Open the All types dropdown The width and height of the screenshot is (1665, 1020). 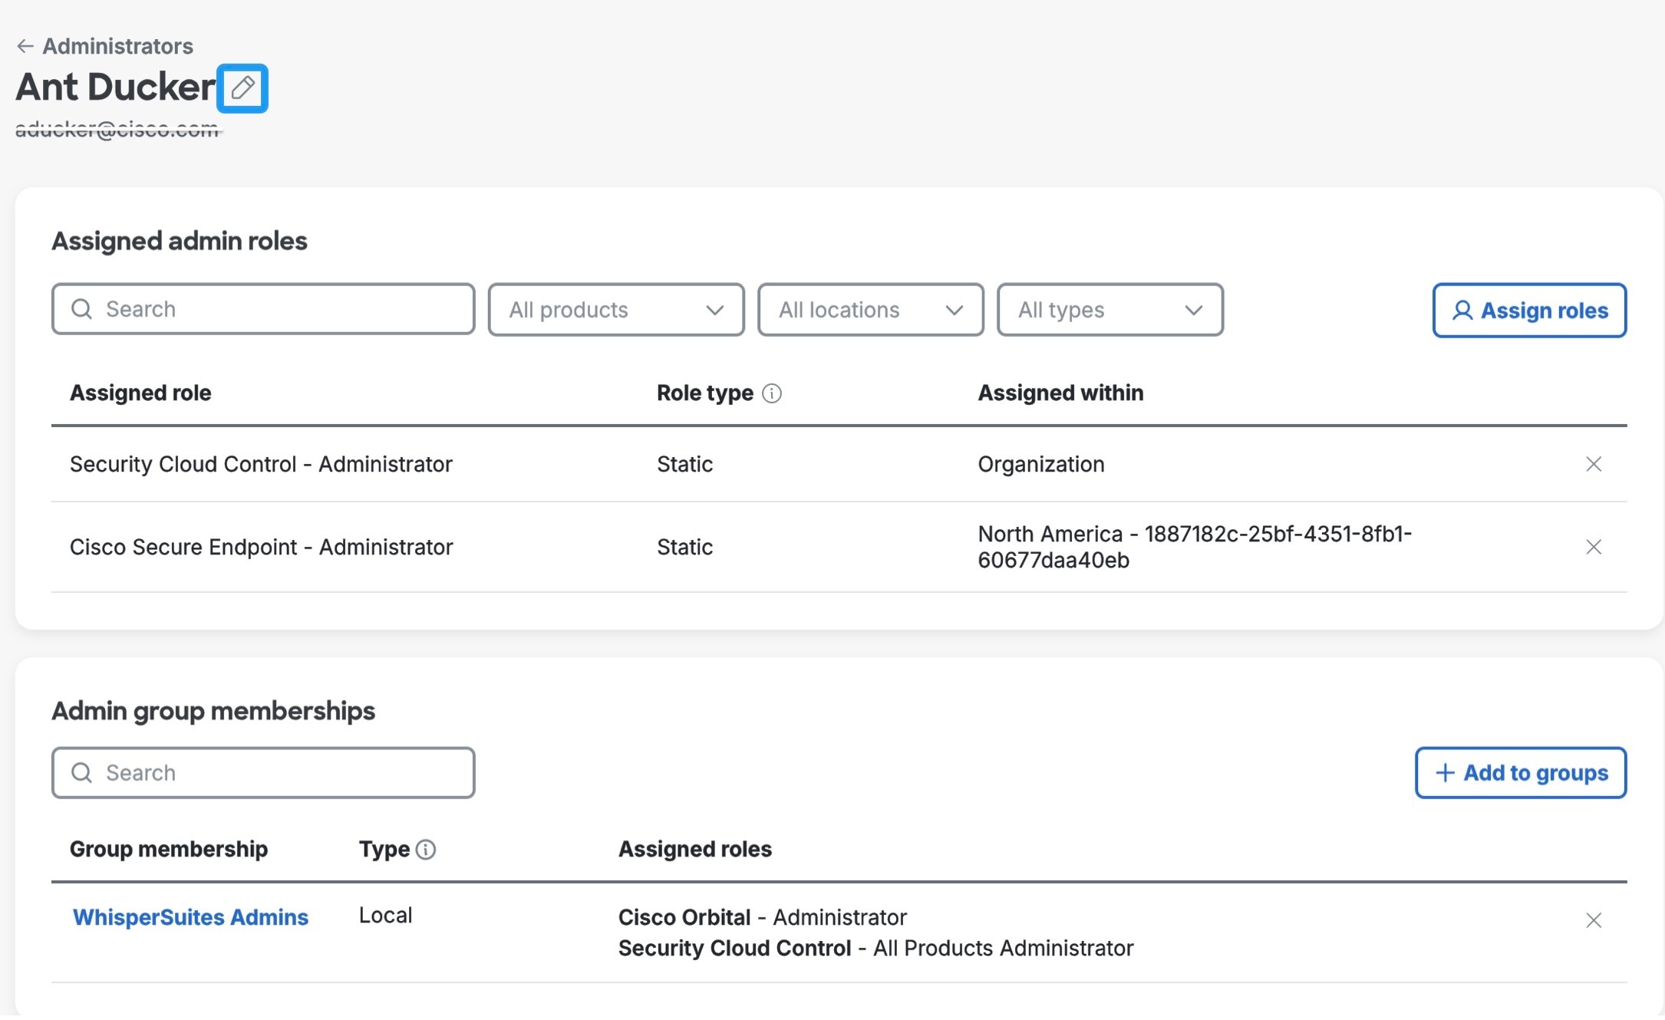[1110, 310]
